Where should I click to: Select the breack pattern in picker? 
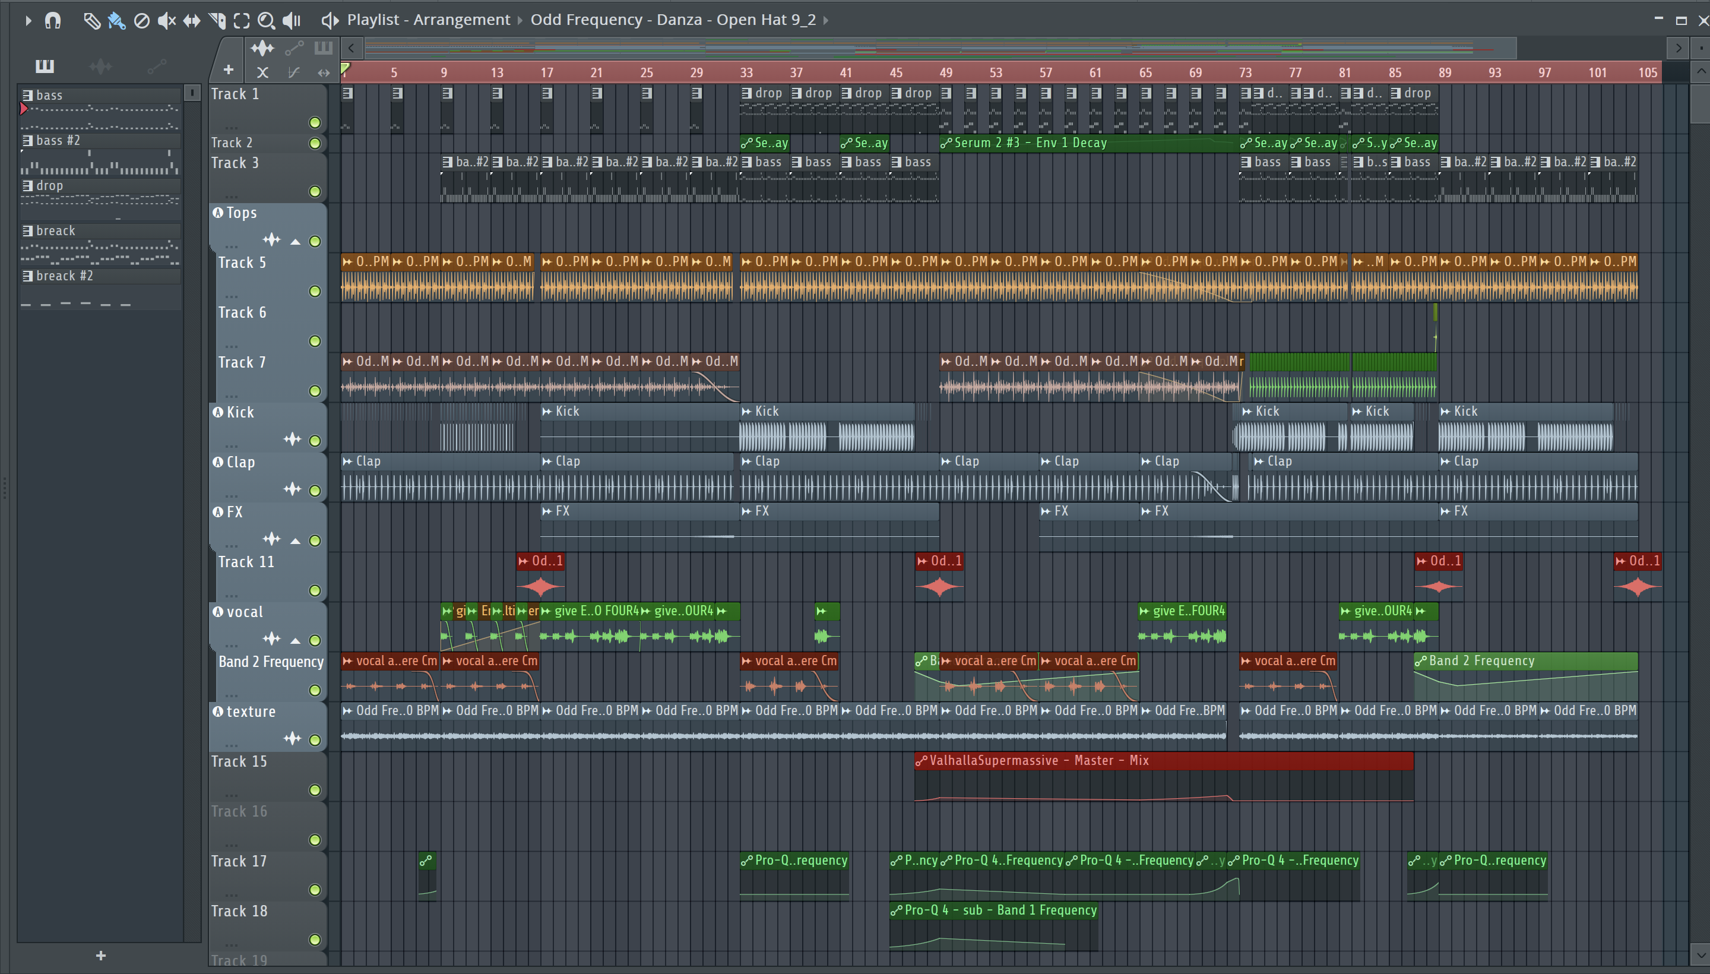click(100, 244)
